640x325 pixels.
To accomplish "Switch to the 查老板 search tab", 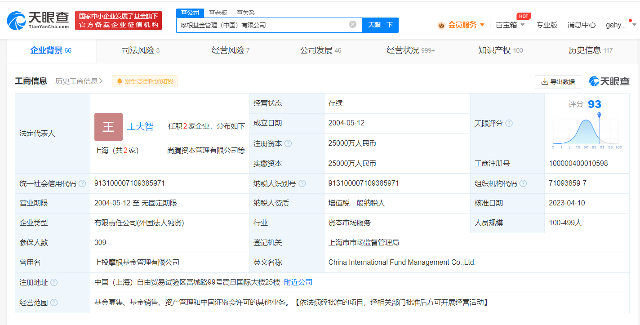I will pos(218,13).
